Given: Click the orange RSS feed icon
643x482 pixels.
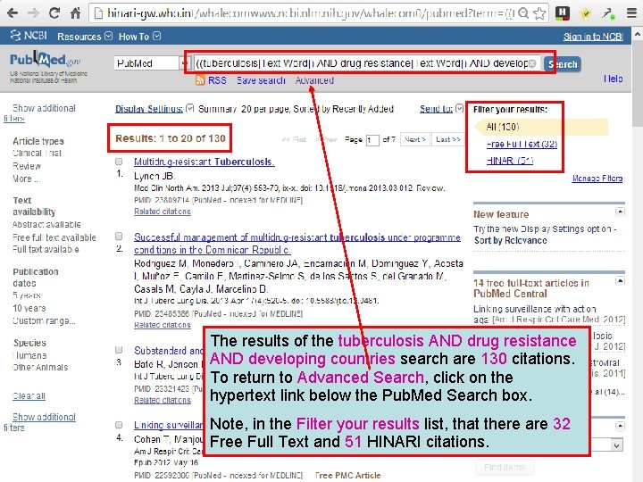Looking at the screenshot, I should click(x=200, y=80).
